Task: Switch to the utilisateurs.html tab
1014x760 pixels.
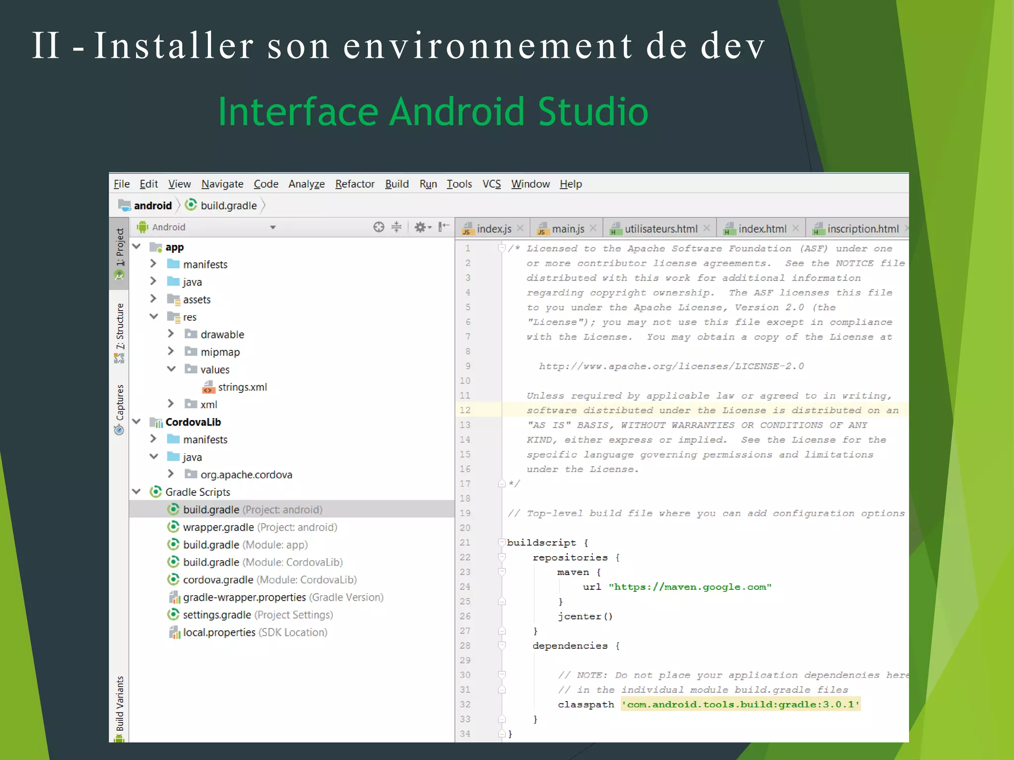Action: click(660, 229)
